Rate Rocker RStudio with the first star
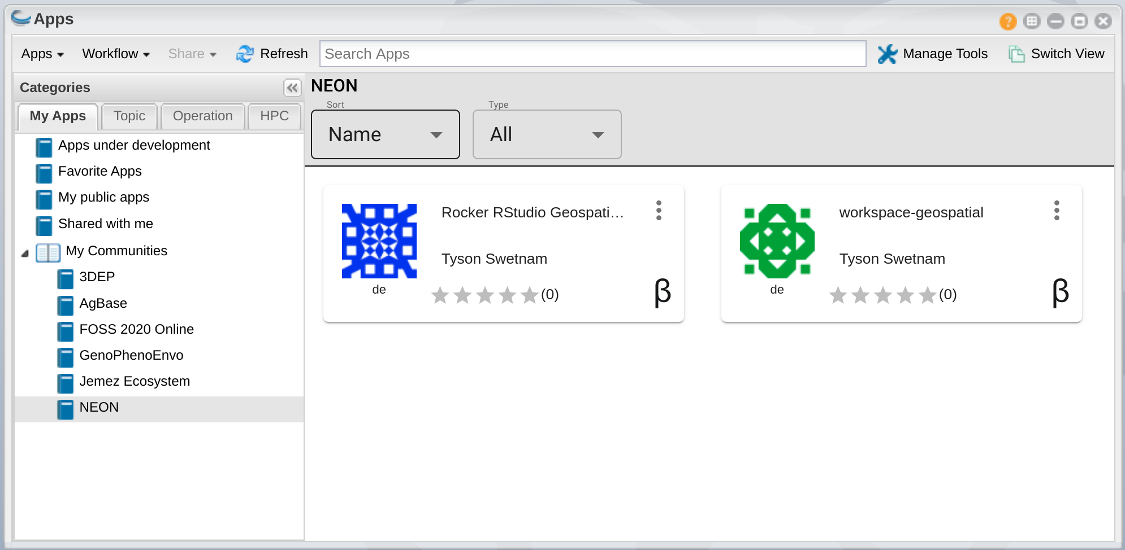Viewport: 1125px width, 550px height. [440, 295]
